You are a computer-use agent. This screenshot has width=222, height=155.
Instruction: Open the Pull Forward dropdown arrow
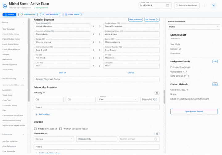pyautogui.click(x=158, y=20)
